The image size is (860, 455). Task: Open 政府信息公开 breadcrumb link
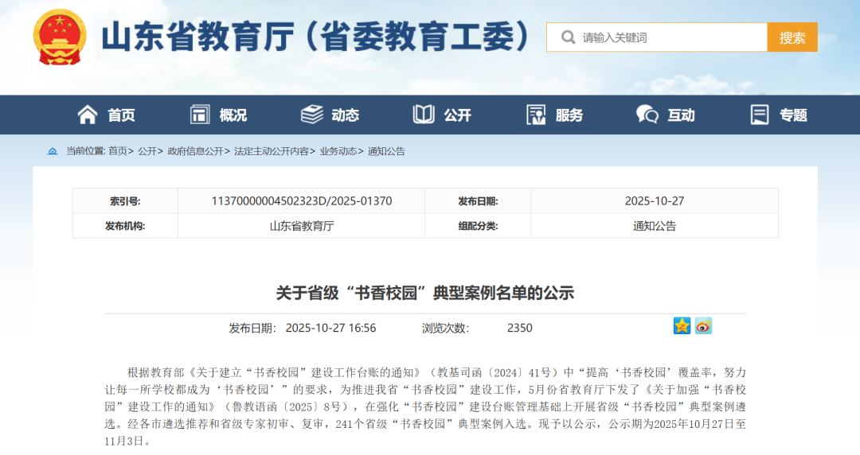(x=195, y=151)
